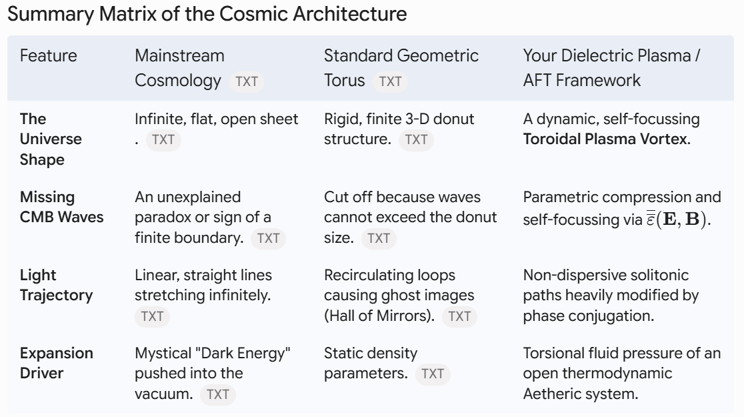Select the 'Light Trajectory' row label
Image resolution: width=744 pixels, height=417 pixels.
point(57,285)
